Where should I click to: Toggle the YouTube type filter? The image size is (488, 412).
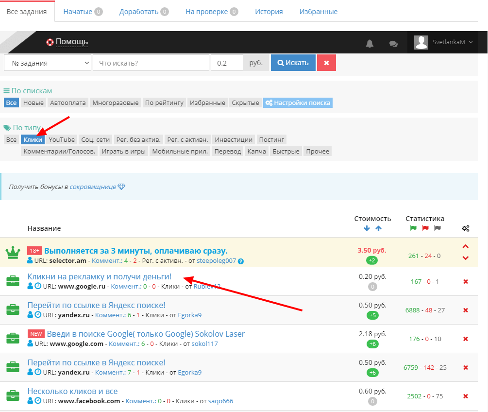point(62,139)
